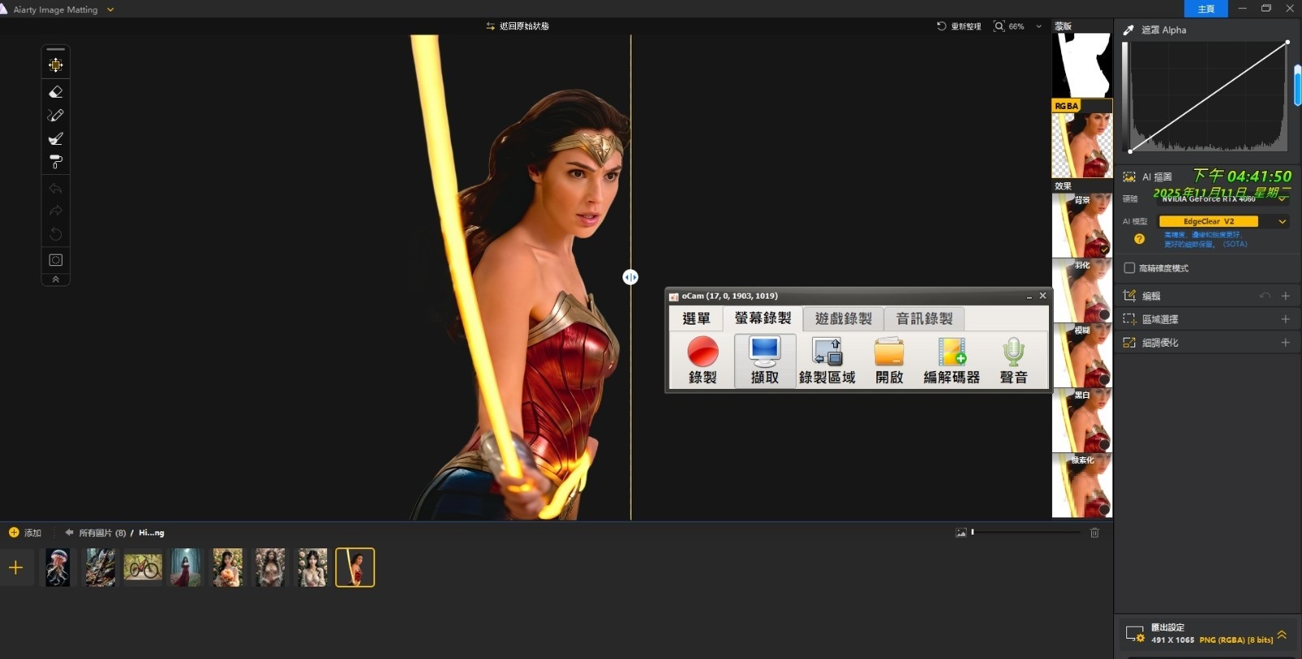Click the 擷取 capture button in oCam
Screen dimensions: 1302x659
(765, 360)
